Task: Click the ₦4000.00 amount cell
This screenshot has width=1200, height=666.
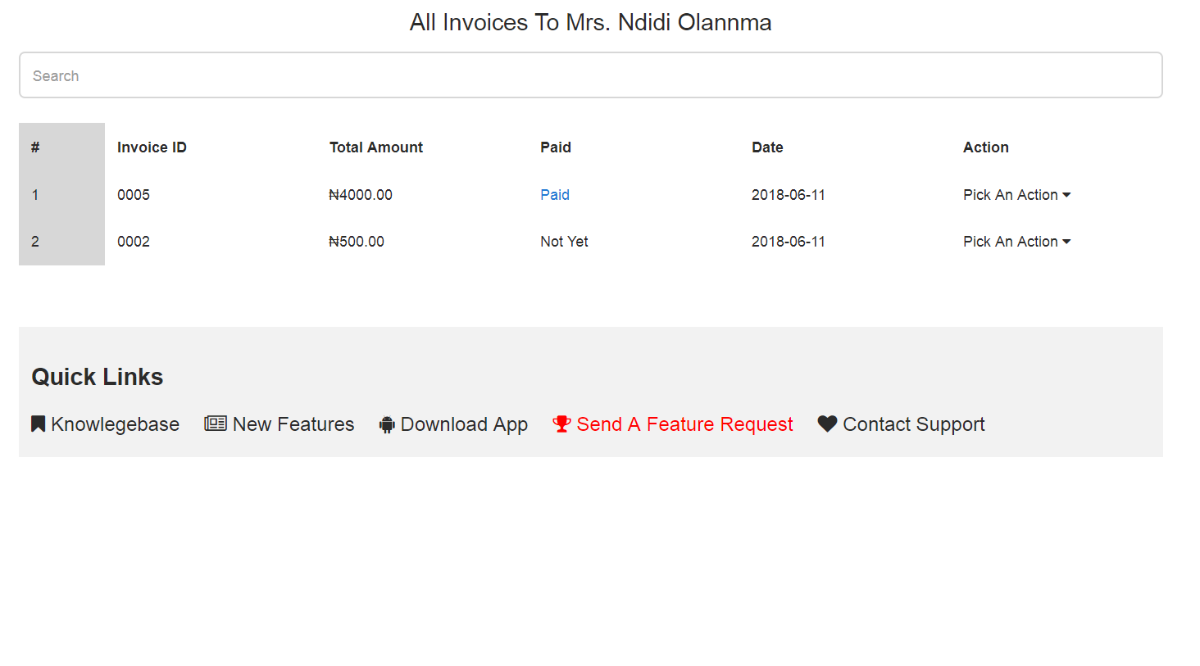Action: tap(361, 195)
